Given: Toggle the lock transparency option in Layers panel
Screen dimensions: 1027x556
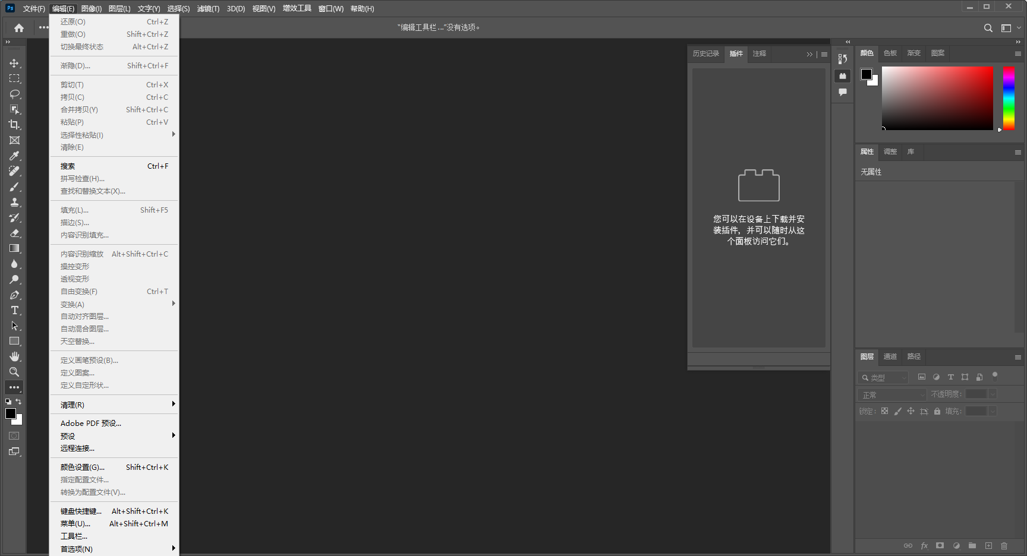Looking at the screenshot, I should click(885, 411).
